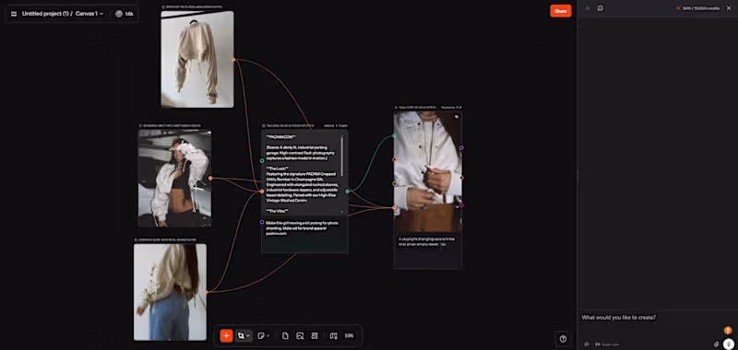Image resolution: width=738 pixels, height=350 pixels.
Task: Open the hamburger menu beside Untitled project
Action: (x=14, y=14)
